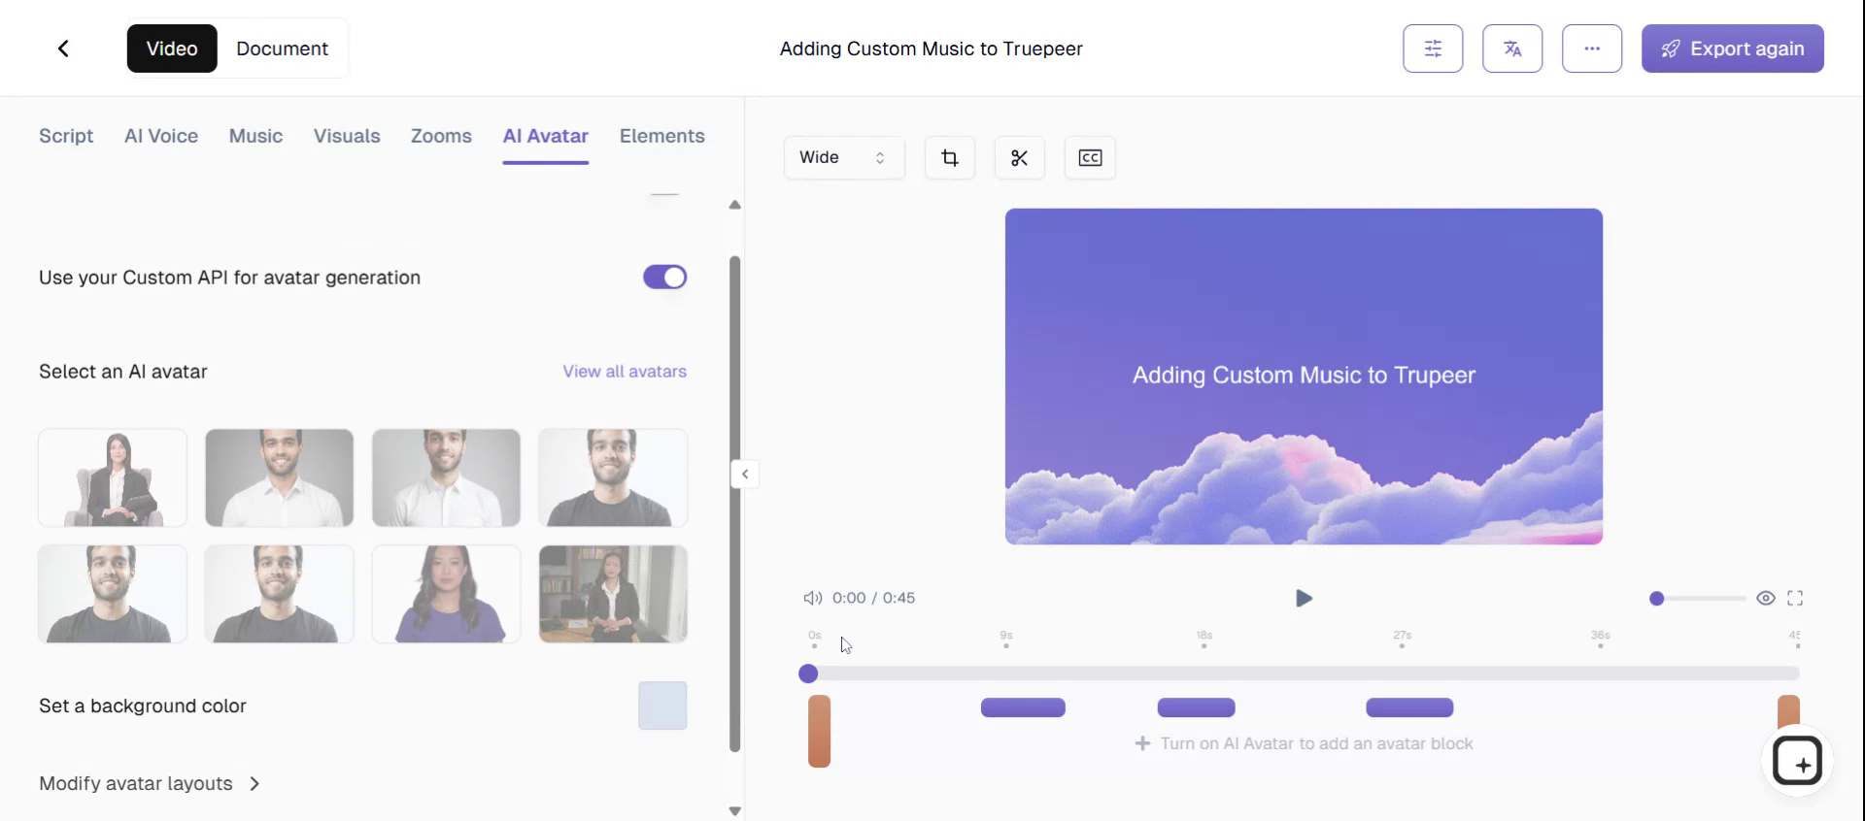Click Turn on AI Avatar to add block
The height and width of the screenshot is (821, 1865).
pyautogui.click(x=1304, y=743)
